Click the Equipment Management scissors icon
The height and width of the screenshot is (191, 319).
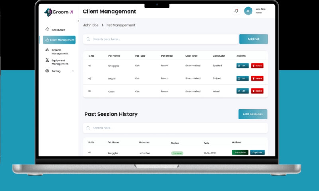pos(47,61)
